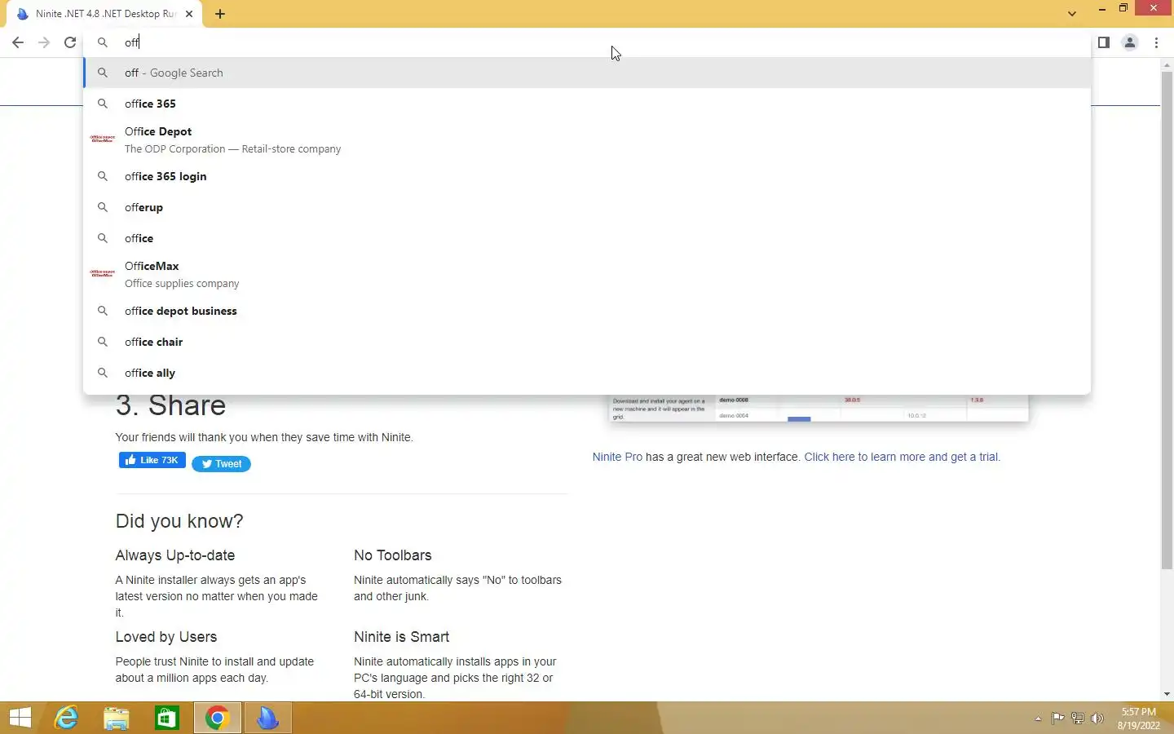
Task: Click the forward navigation arrow
Action: (x=44, y=42)
